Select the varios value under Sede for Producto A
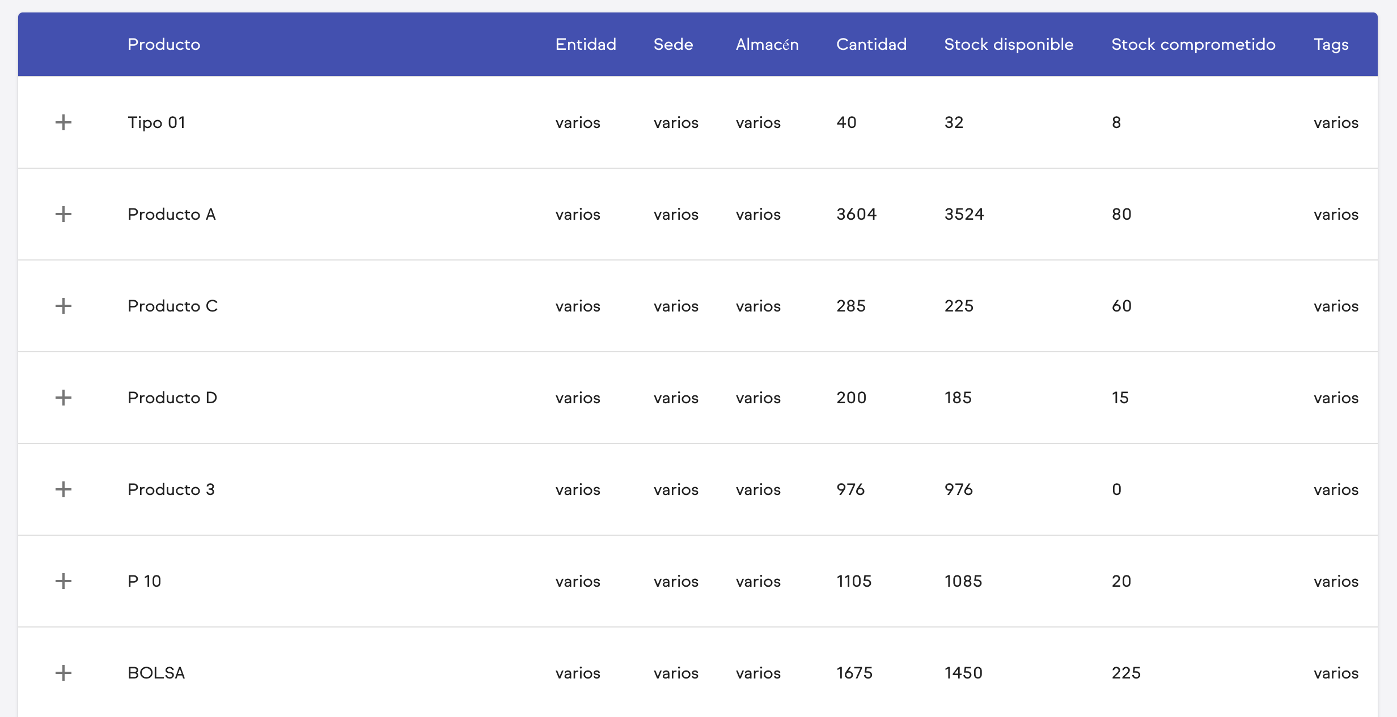The height and width of the screenshot is (717, 1397). click(x=676, y=214)
